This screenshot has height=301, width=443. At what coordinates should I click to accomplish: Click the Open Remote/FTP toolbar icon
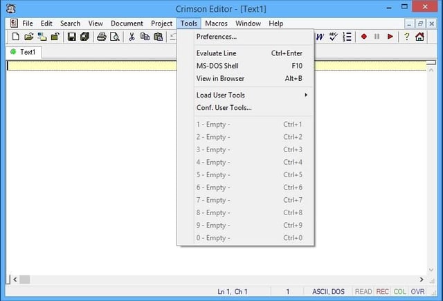[42, 37]
